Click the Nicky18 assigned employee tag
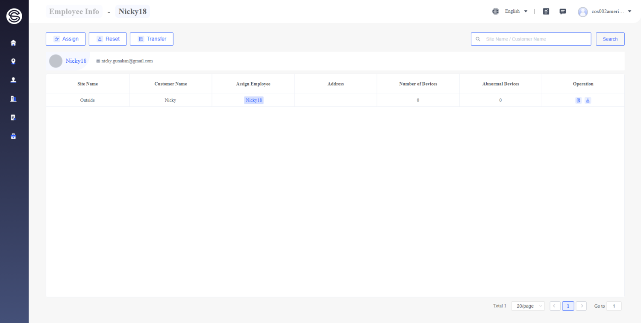This screenshot has width=641, height=323. point(254,100)
